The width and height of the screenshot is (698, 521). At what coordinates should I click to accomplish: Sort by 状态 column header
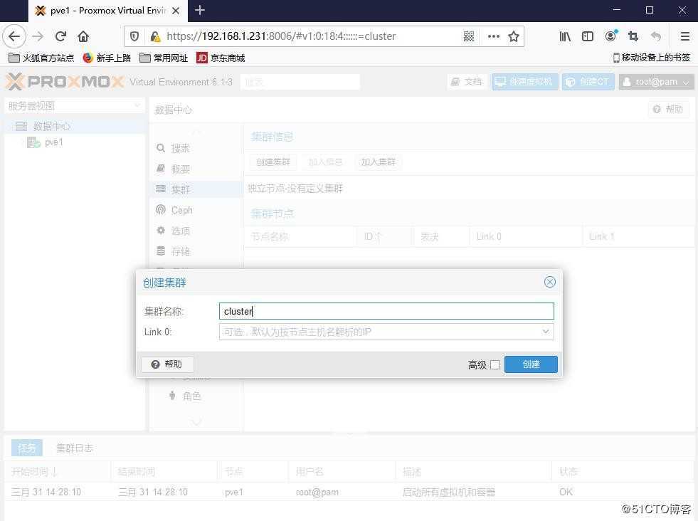click(x=623, y=472)
